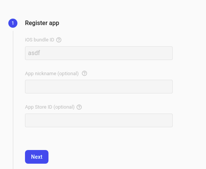View App Store ID help question mark
Screen dimensions: 206x169
point(79,107)
